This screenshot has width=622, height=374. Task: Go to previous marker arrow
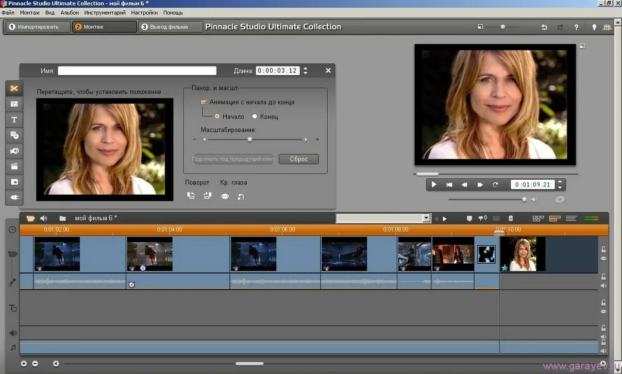click(x=436, y=218)
